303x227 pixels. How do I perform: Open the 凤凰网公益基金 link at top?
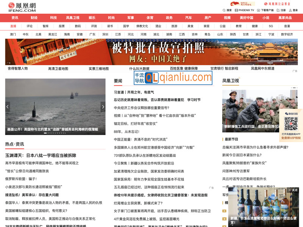click(277, 4)
